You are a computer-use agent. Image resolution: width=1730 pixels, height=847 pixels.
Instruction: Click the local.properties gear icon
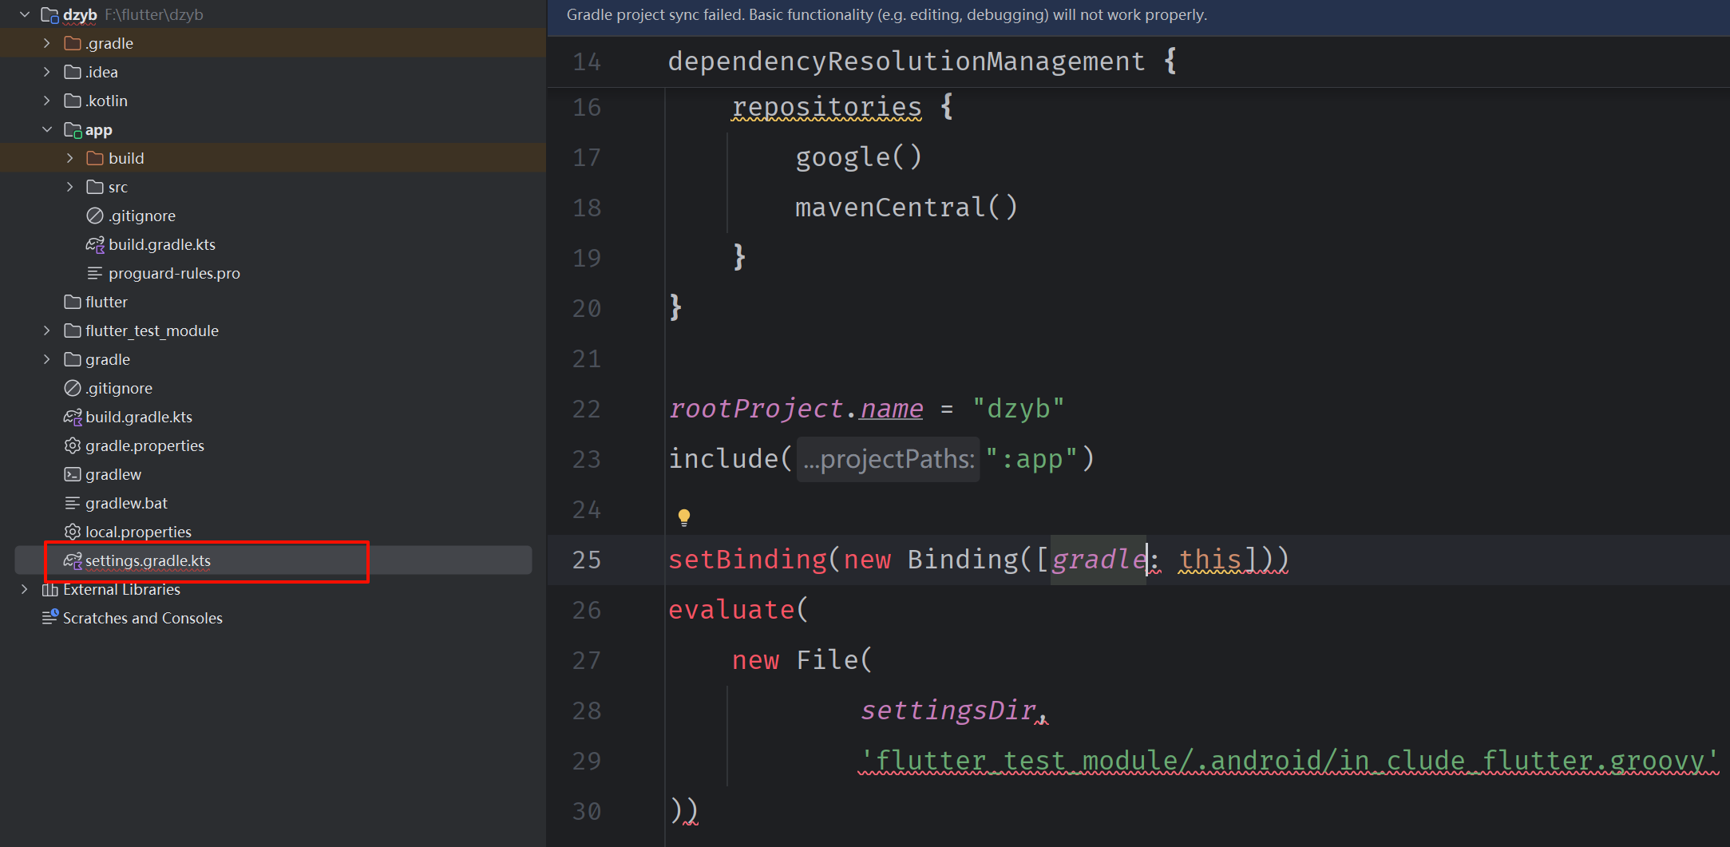point(73,532)
